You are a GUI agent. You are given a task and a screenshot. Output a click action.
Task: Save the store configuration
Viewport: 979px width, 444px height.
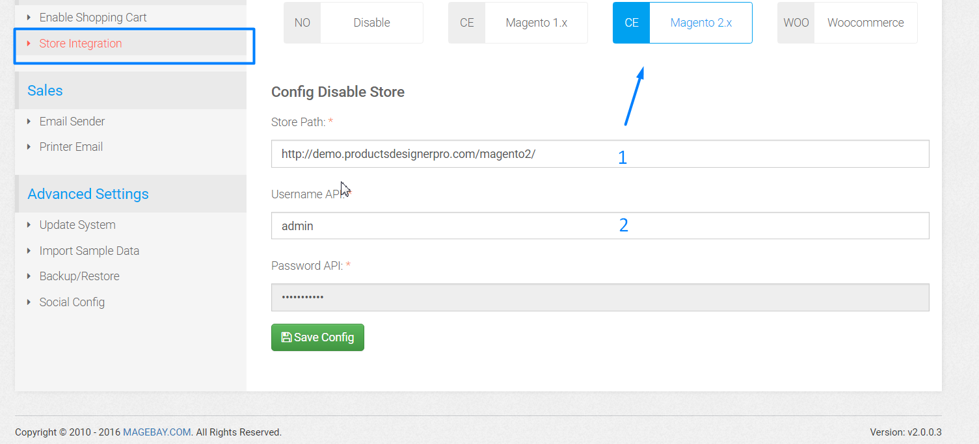(x=317, y=337)
